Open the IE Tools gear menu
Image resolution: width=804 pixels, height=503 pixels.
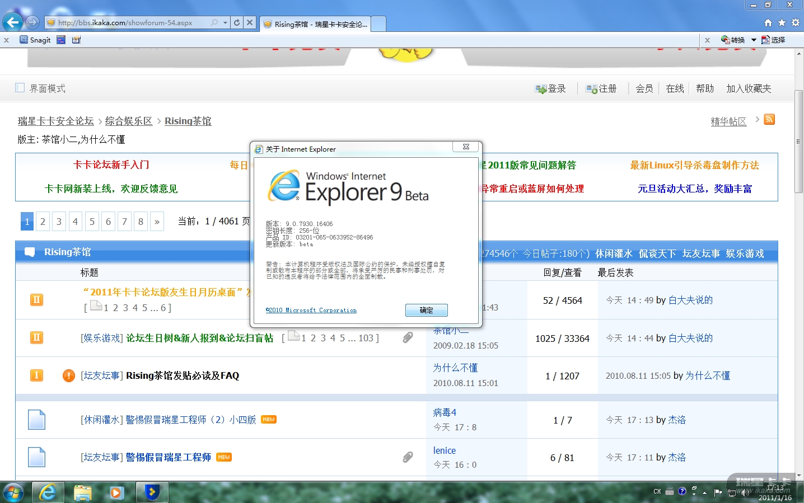coord(796,22)
